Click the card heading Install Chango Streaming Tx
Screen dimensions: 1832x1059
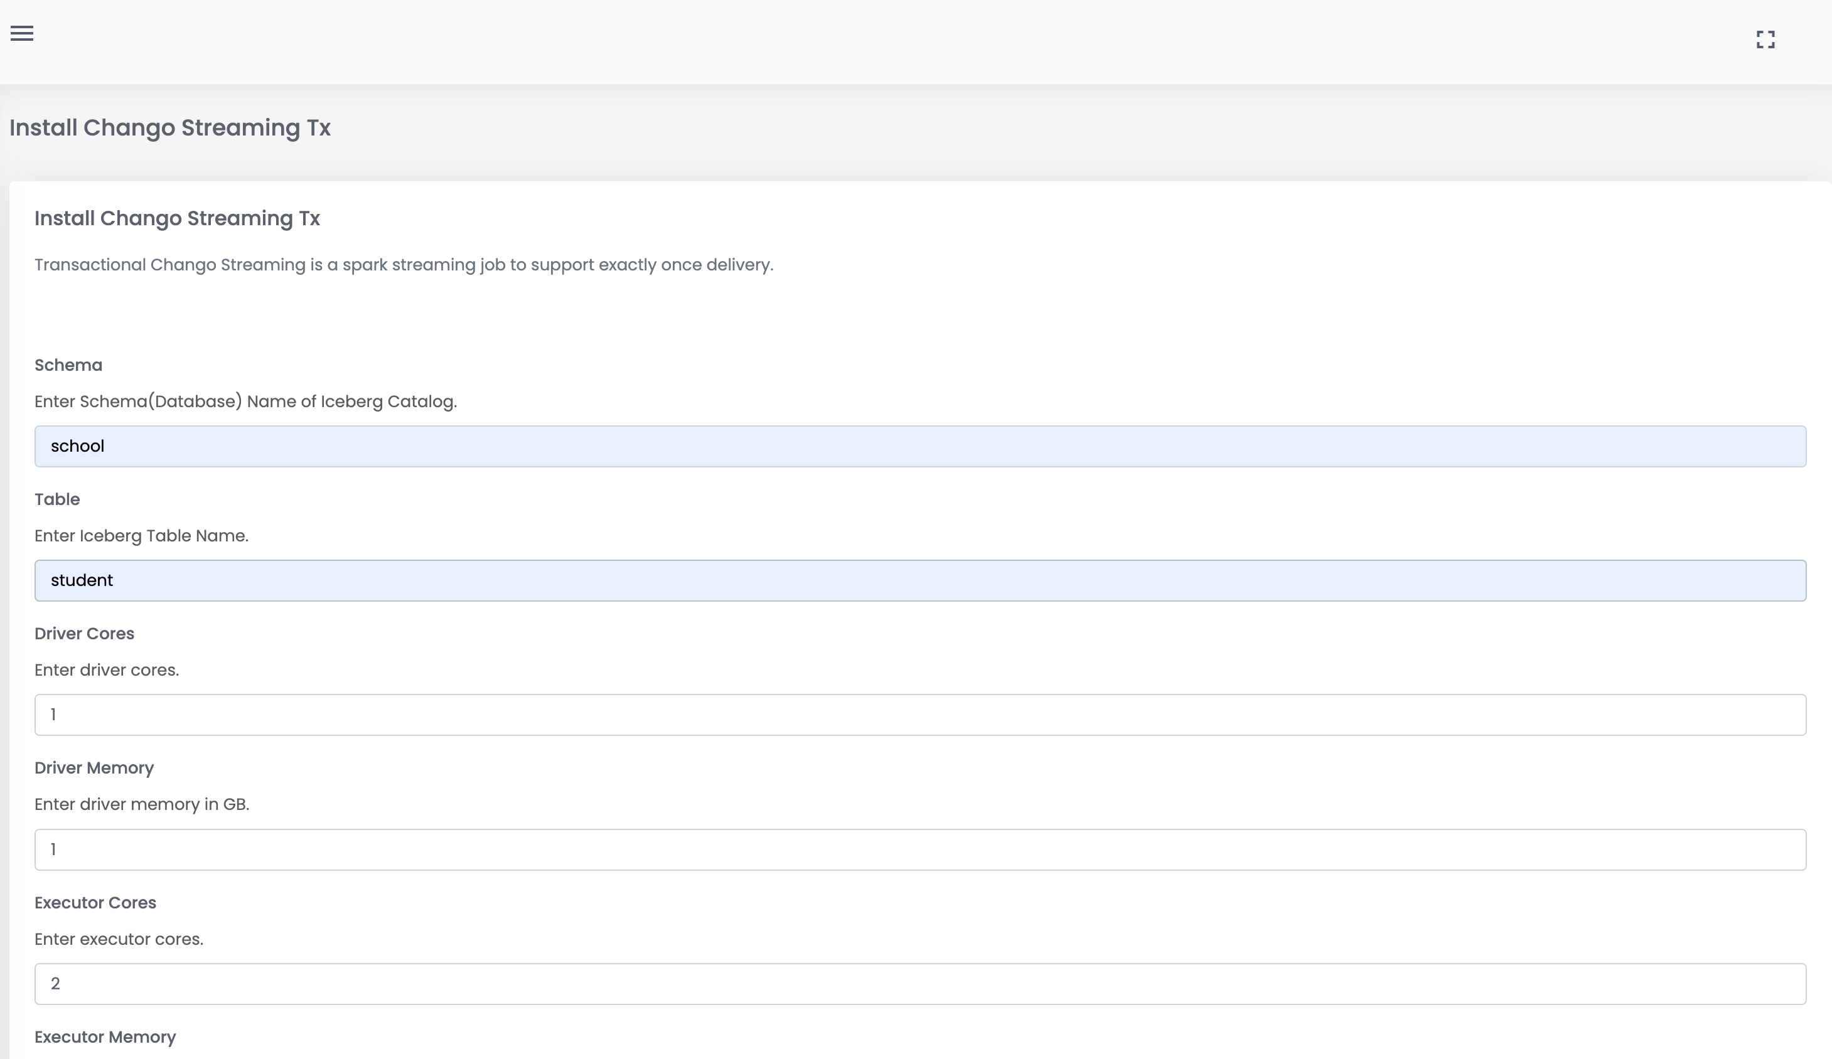(x=178, y=218)
